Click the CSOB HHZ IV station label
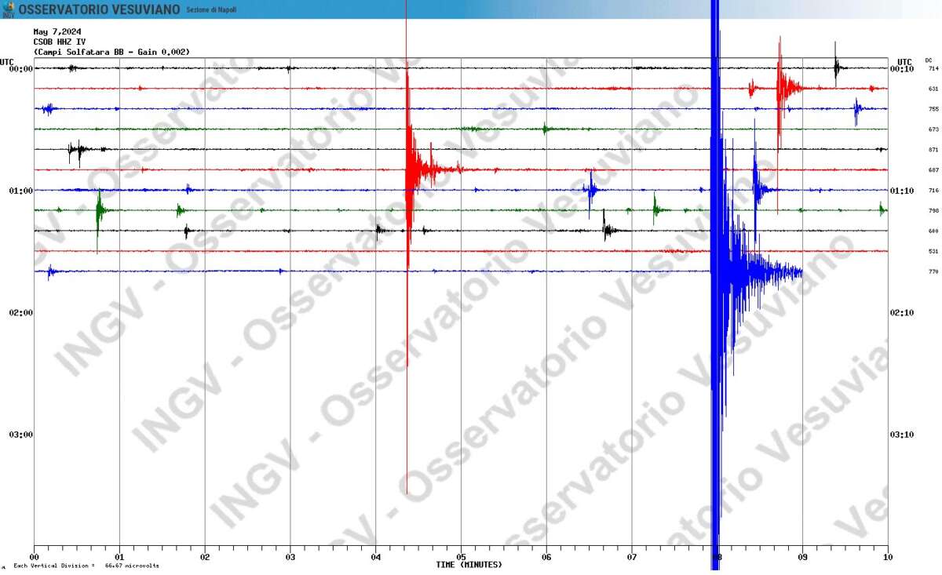This screenshot has width=942, height=575. tap(60, 42)
